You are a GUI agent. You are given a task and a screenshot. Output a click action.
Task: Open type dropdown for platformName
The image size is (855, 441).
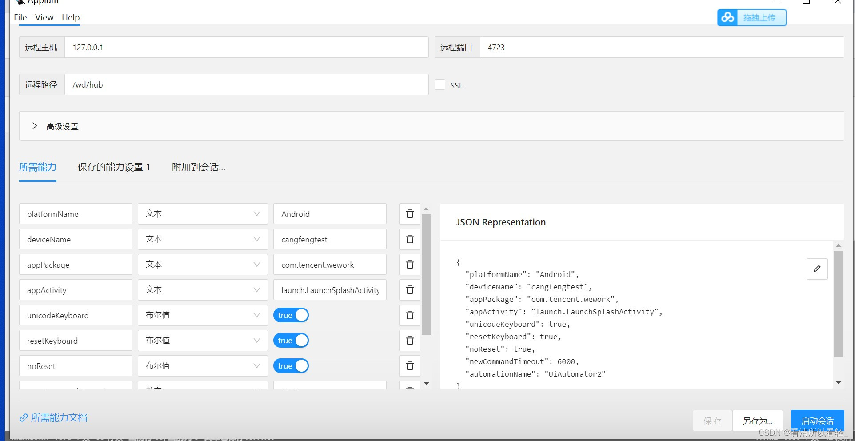203,214
